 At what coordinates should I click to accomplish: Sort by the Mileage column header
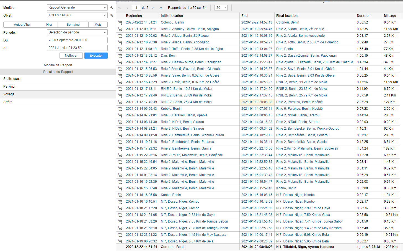(x=390, y=16)
